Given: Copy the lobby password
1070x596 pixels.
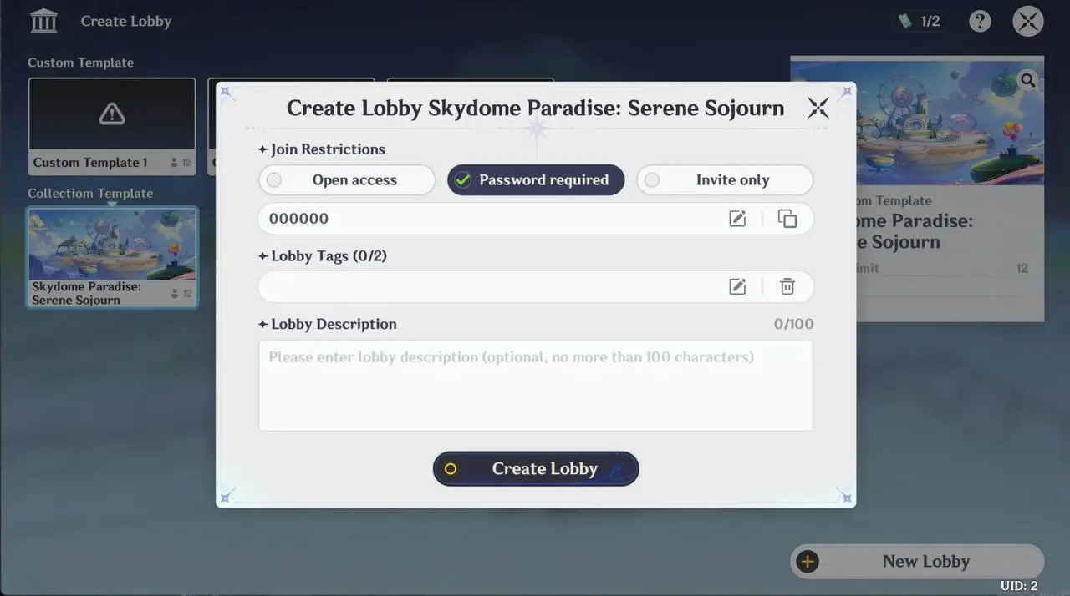Looking at the screenshot, I should click(x=787, y=219).
